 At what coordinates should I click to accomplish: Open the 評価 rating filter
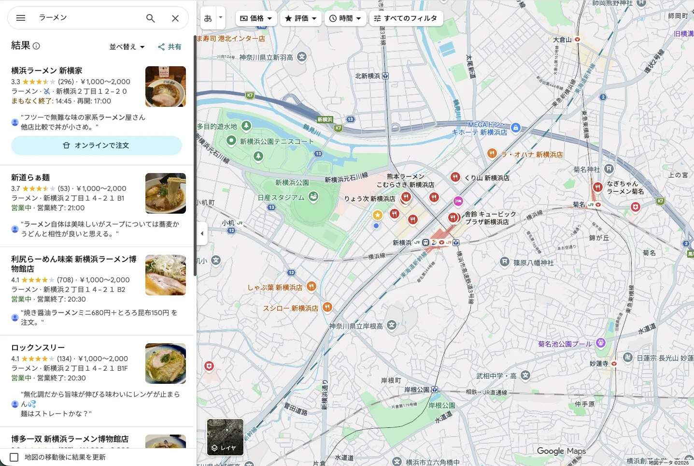click(300, 18)
